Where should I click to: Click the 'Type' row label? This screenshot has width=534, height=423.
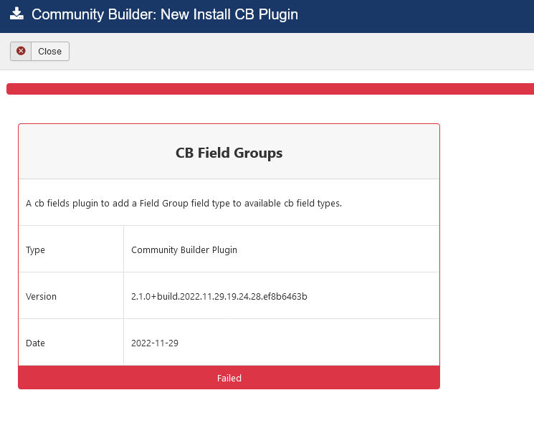pyautogui.click(x=35, y=250)
